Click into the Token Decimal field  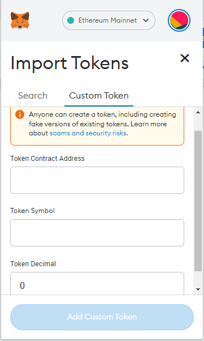(x=97, y=283)
